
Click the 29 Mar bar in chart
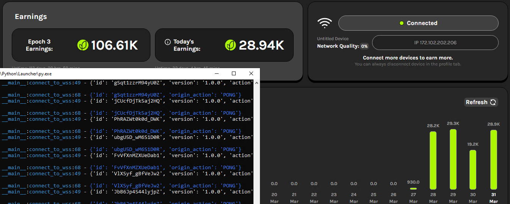click(453, 159)
